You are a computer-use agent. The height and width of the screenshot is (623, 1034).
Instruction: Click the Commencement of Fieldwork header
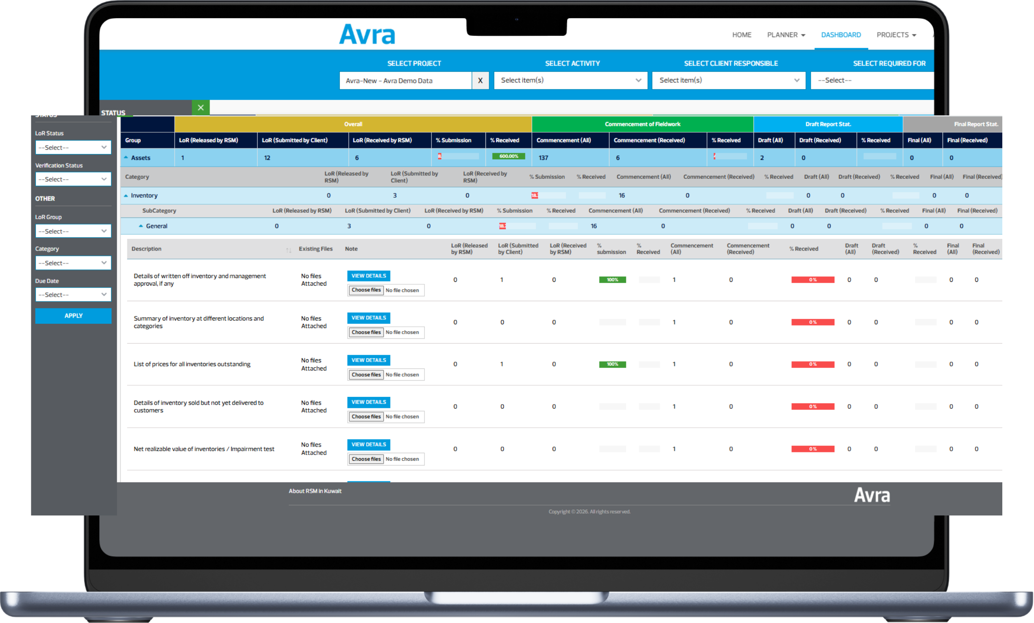click(643, 124)
